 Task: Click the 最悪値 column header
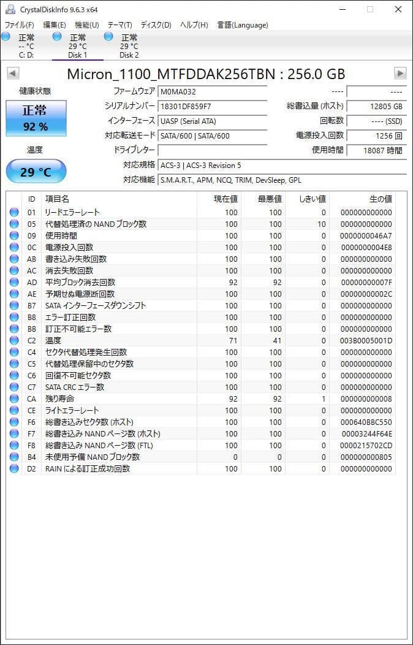(x=263, y=199)
